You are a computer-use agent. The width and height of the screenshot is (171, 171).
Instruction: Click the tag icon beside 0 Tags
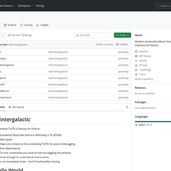[23, 35]
